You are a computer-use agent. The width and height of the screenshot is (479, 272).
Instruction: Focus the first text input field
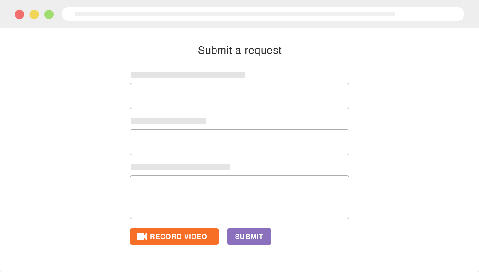click(239, 96)
